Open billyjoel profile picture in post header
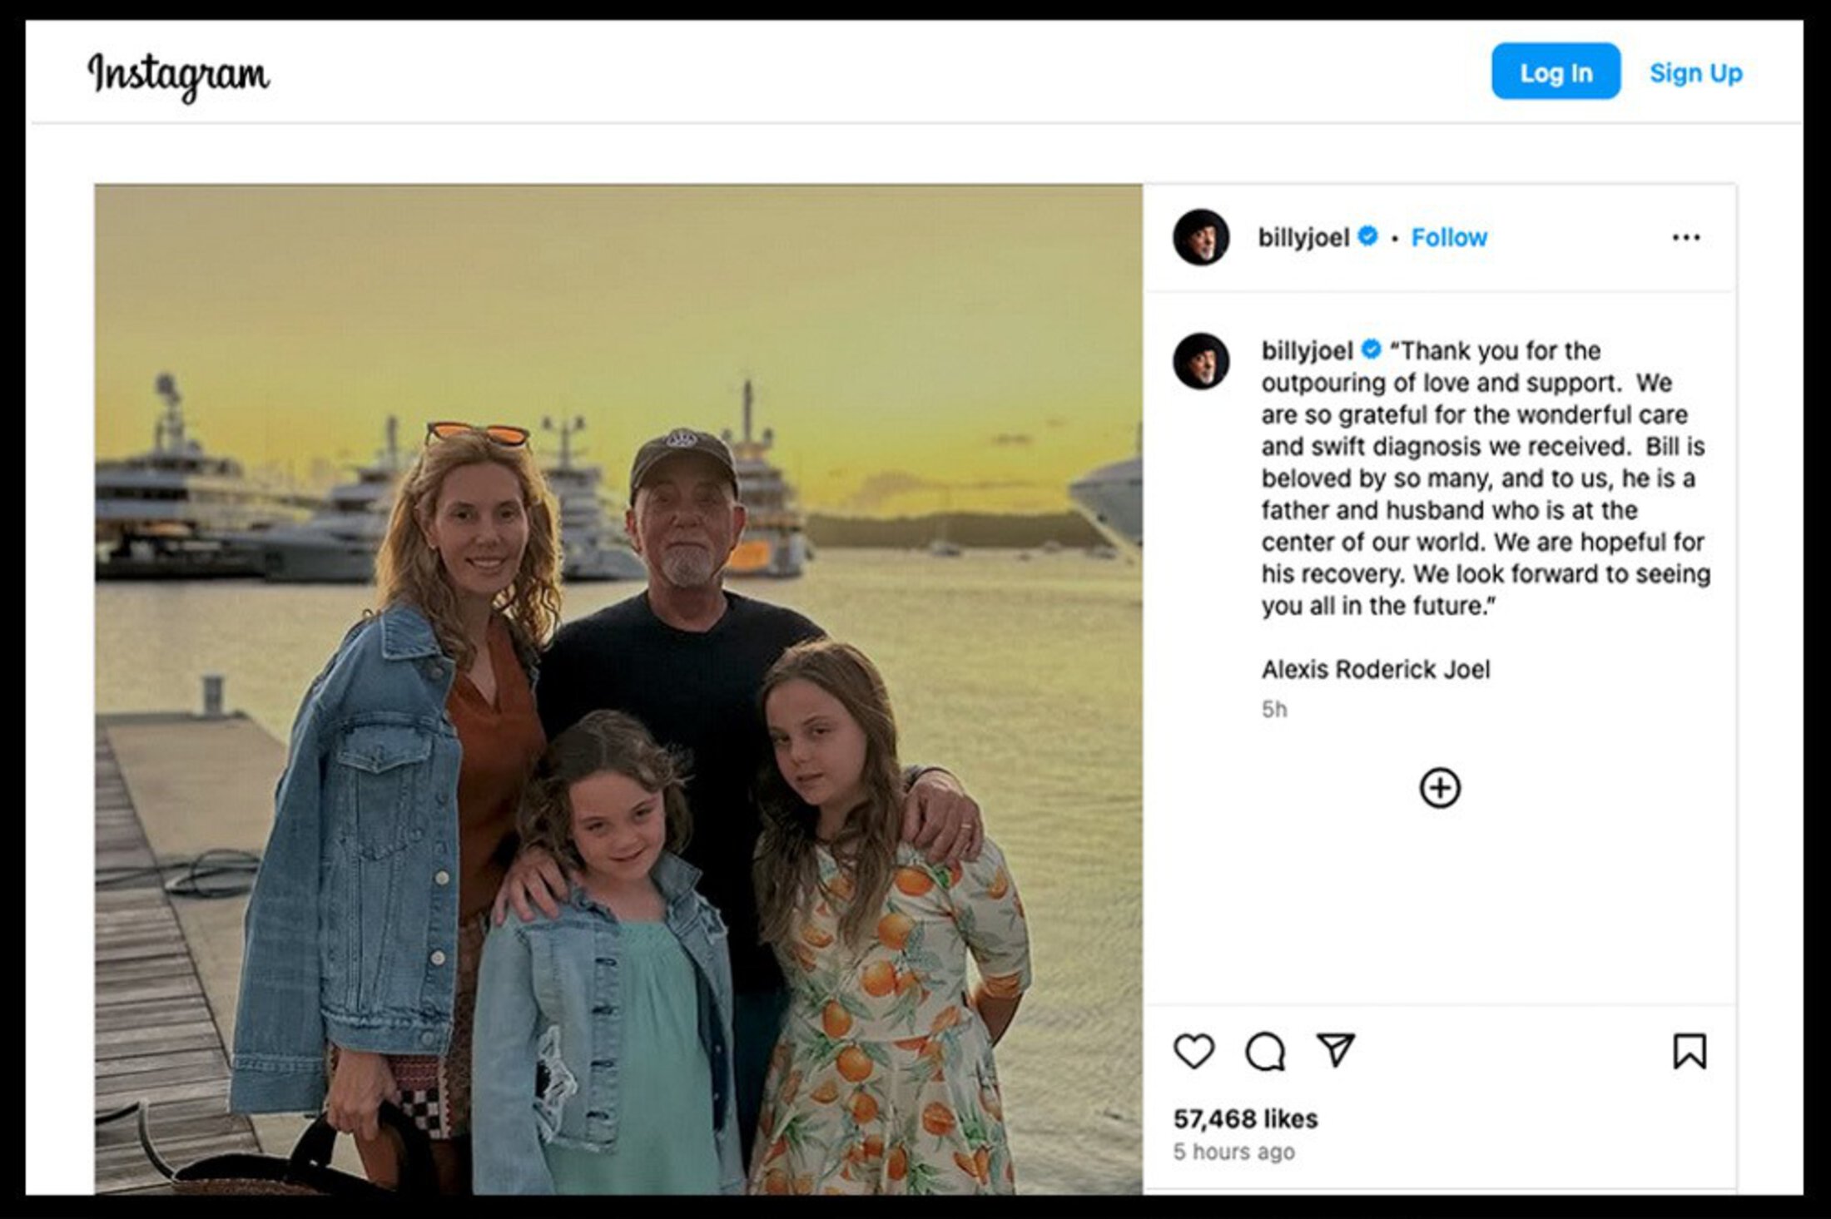This screenshot has height=1219, width=1831. point(1201,238)
